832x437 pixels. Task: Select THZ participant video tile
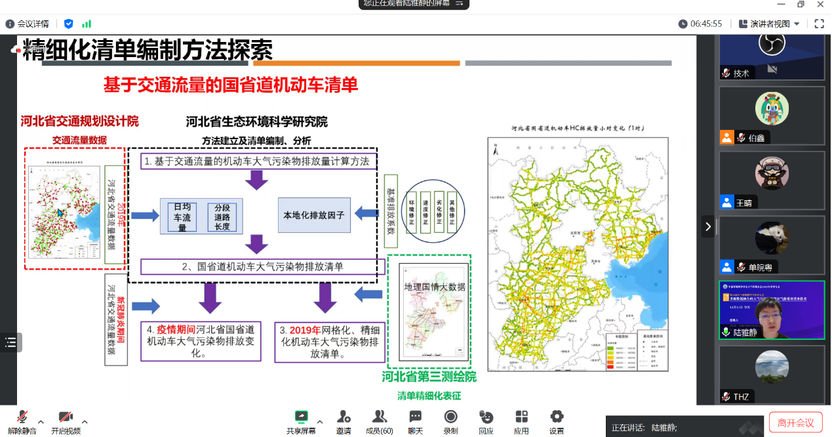(772, 374)
